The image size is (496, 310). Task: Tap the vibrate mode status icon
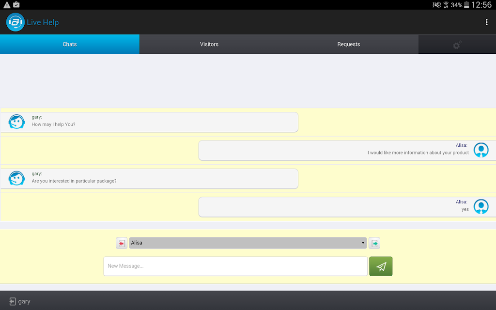coord(436,5)
